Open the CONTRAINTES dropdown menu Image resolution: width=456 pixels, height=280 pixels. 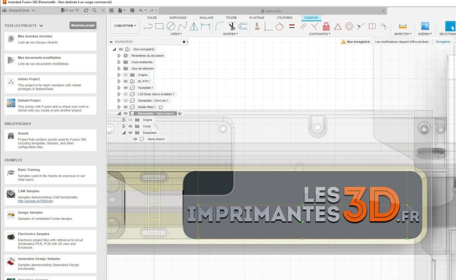tap(320, 34)
